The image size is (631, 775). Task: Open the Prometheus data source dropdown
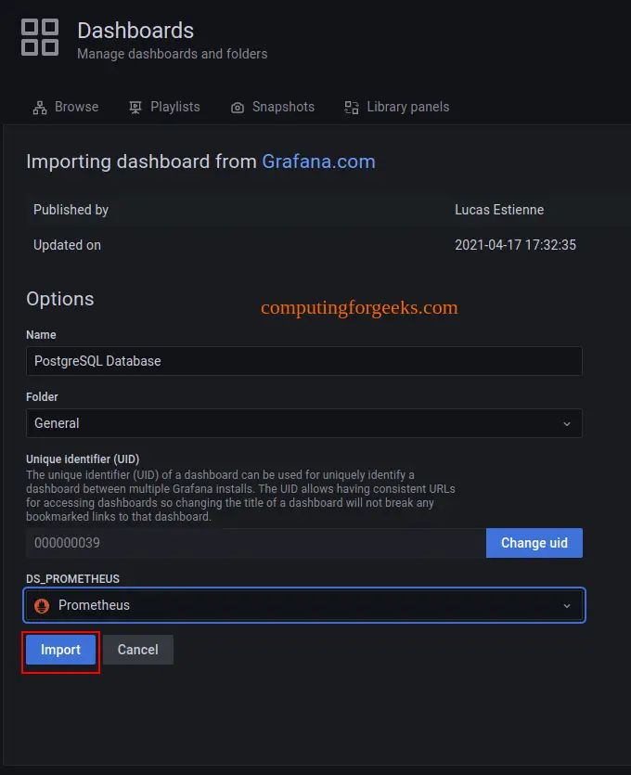(303, 605)
